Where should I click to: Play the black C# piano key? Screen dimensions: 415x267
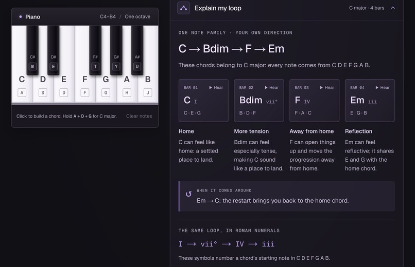click(32, 50)
